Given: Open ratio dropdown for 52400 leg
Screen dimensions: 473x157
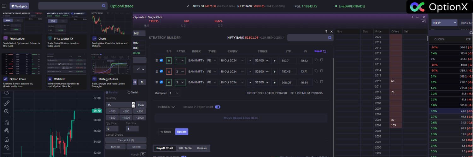Looking at the screenshot, I should coord(180,60).
